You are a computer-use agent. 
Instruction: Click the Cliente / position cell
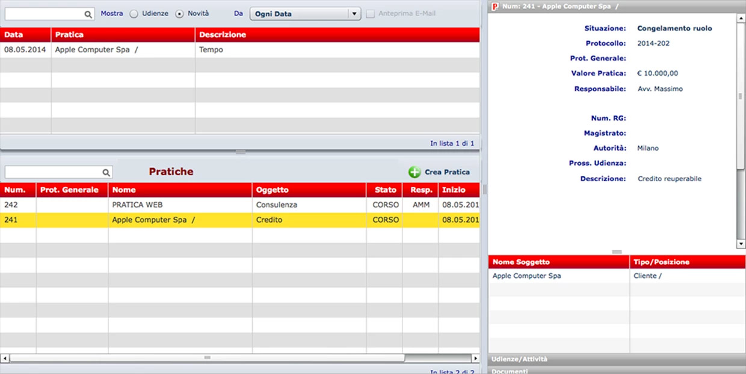pos(647,276)
